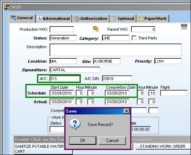
Task: Enable the Third Party checkbox
Action: [x=134, y=38]
